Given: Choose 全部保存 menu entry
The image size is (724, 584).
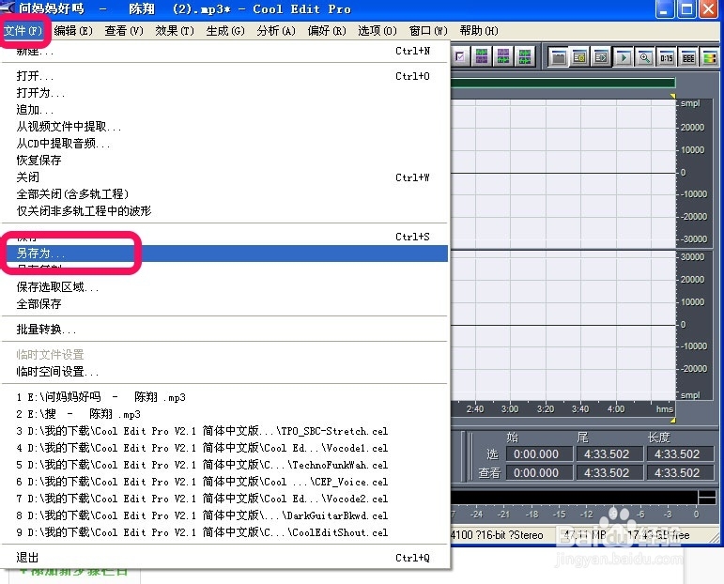Looking at the screenshot, I should [224, 304].
